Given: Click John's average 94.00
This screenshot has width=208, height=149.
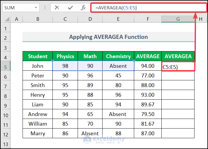Looking at the screenshot, I should point(148,66).
